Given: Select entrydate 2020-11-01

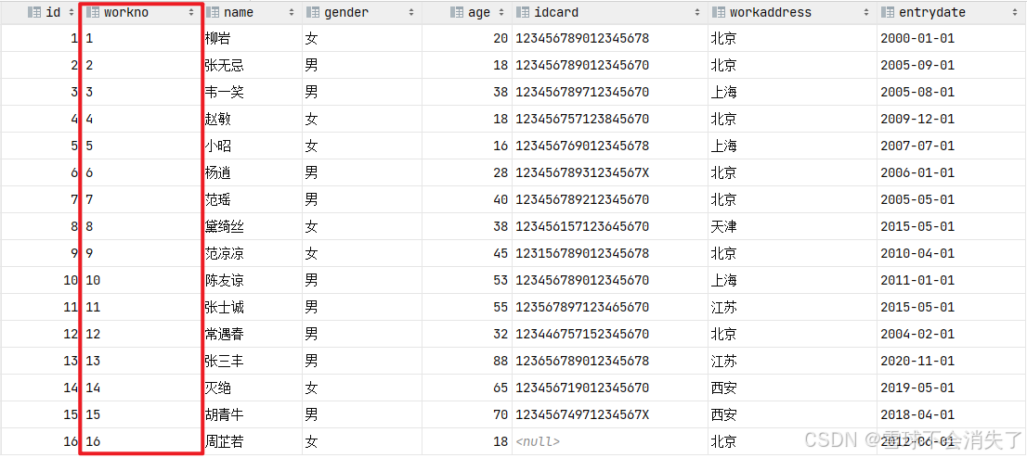Looking at the screenshot, I should 917,361.
